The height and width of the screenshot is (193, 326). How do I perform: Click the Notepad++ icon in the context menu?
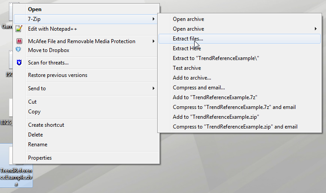point(19,29)
